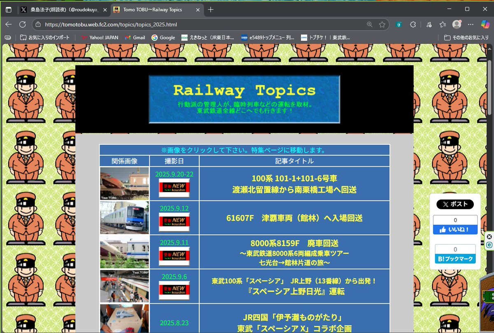
Task: Switch to the 桑島法子 X tab
Action: point(62,9)
